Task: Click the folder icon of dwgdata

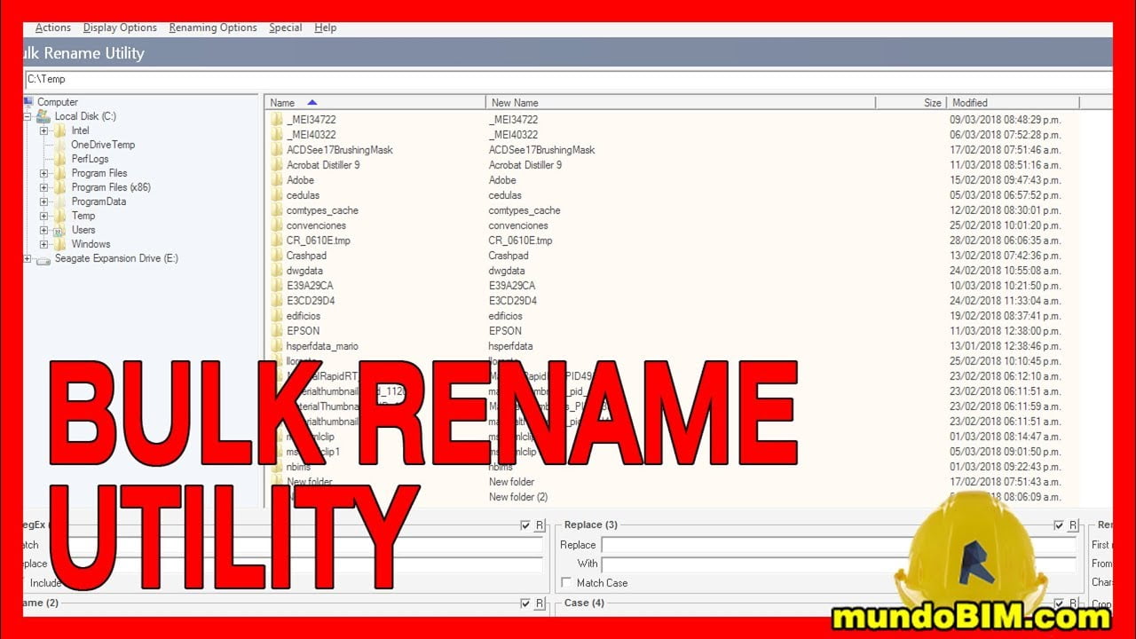Action: pyautogui.click(x=277, y=271)
